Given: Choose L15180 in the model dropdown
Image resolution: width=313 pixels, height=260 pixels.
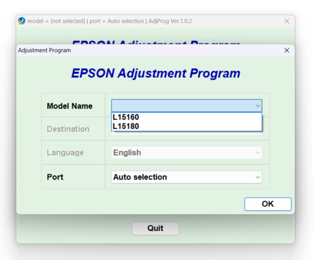Looking at the screenshot, I should click(186, 126).
